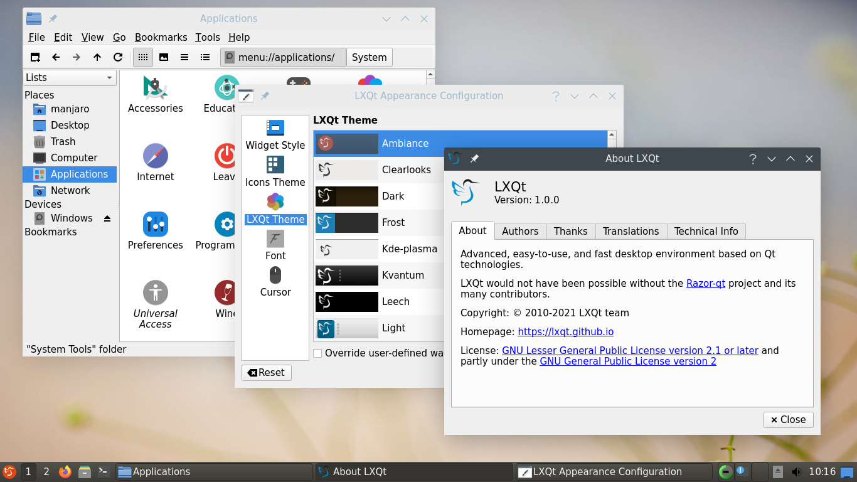
Task: Open the volume control in system tray
Action: [796, 472]
